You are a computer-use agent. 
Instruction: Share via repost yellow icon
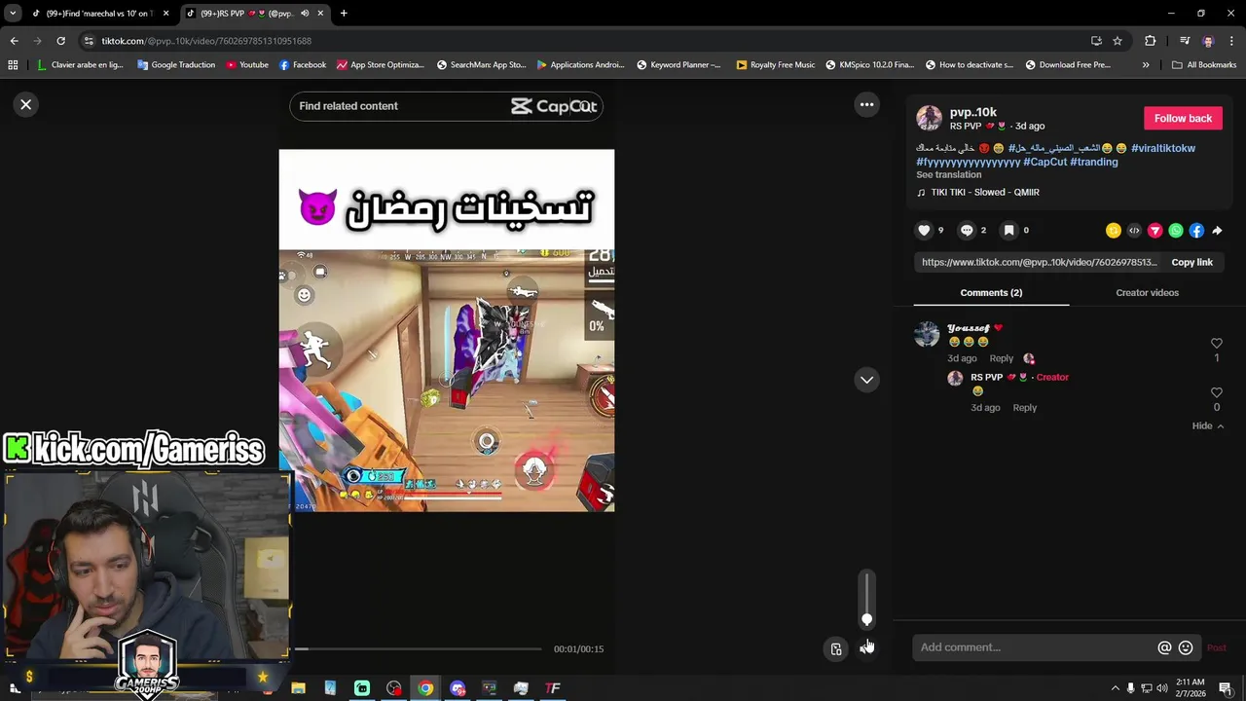(x=1114, y=231)
